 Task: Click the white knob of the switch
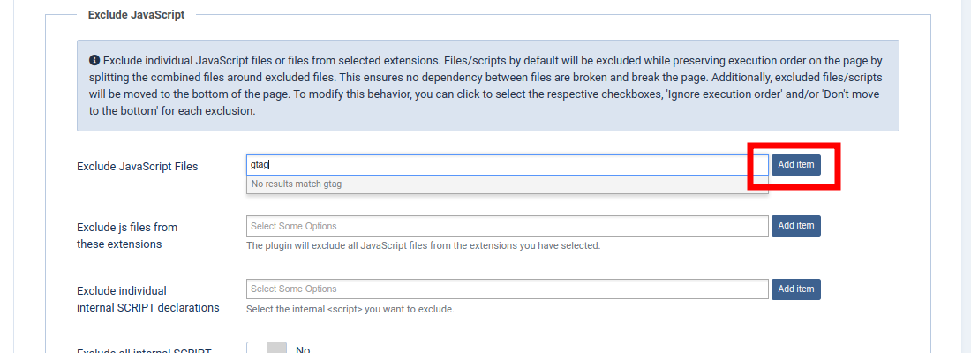click(x=256, y=348)
